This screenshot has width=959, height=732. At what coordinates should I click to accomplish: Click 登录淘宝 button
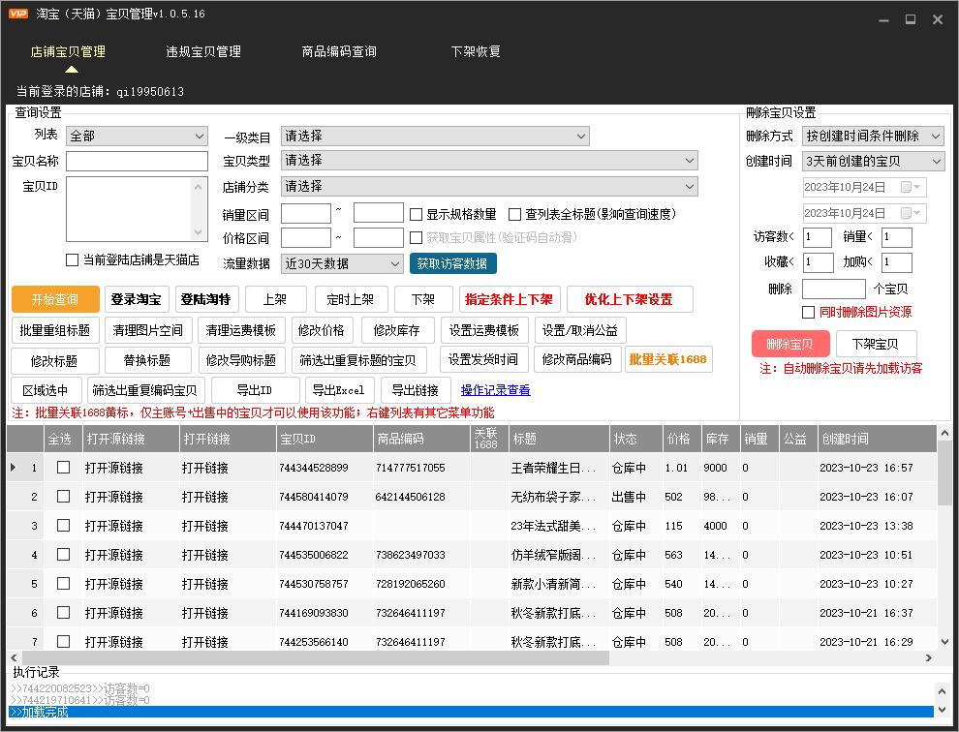pos(136,299)
